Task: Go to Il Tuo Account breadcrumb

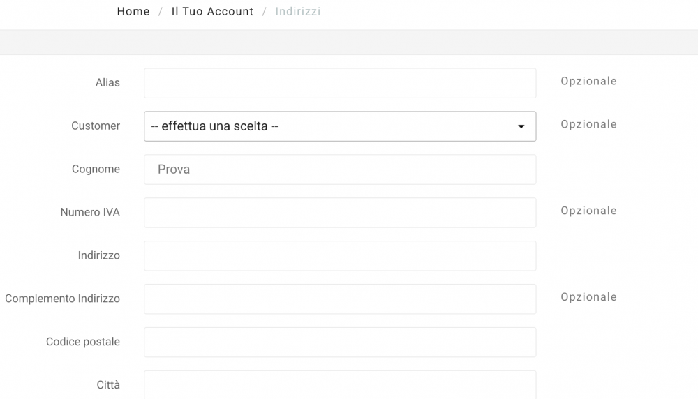Action: click(x=212, y=11)
